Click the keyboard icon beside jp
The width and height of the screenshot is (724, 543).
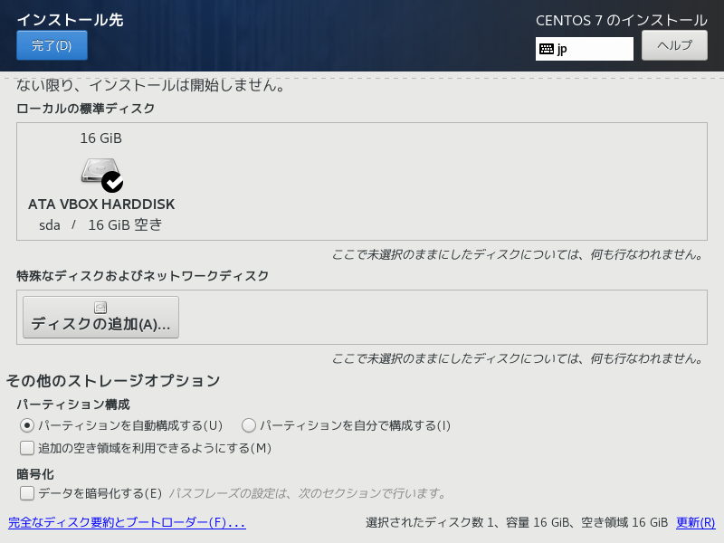[547, 49]
